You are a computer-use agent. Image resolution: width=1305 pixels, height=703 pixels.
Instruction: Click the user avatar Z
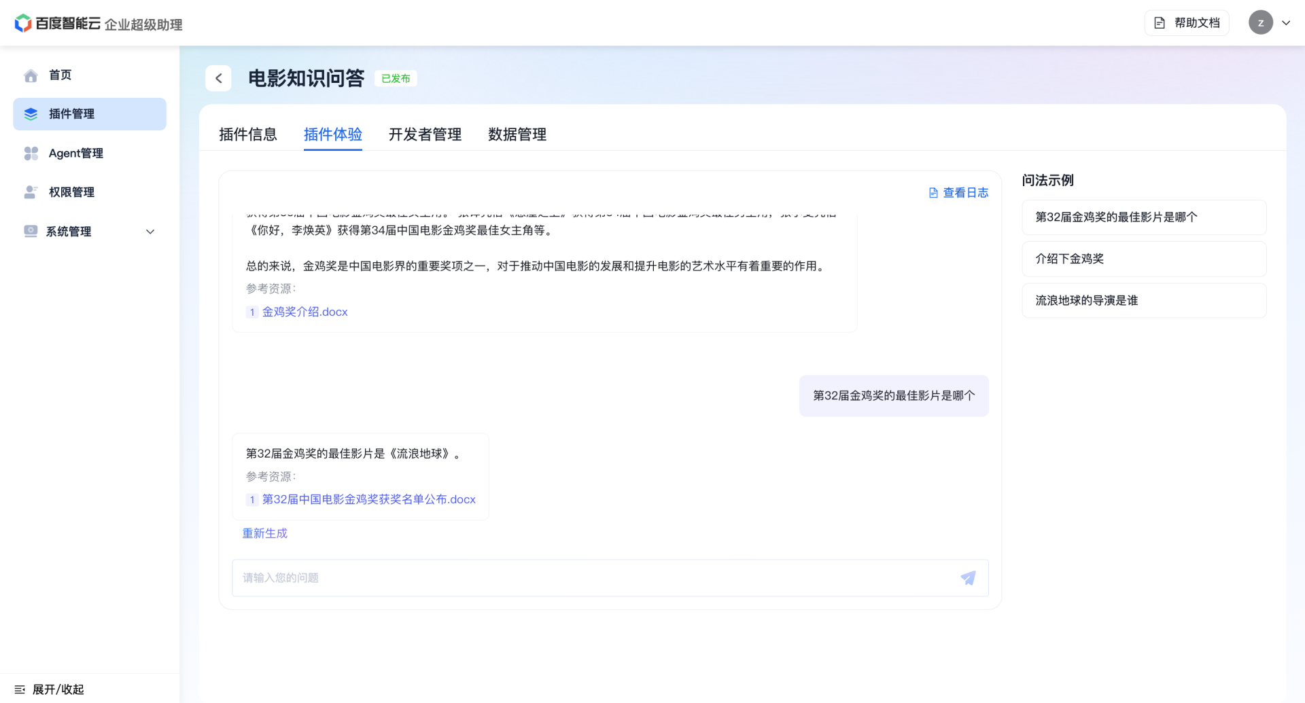point(1261,22)
